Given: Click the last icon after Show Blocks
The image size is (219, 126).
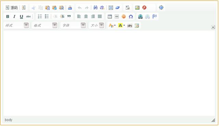Looking at the screenshot, I should click(x=137, y=26).
